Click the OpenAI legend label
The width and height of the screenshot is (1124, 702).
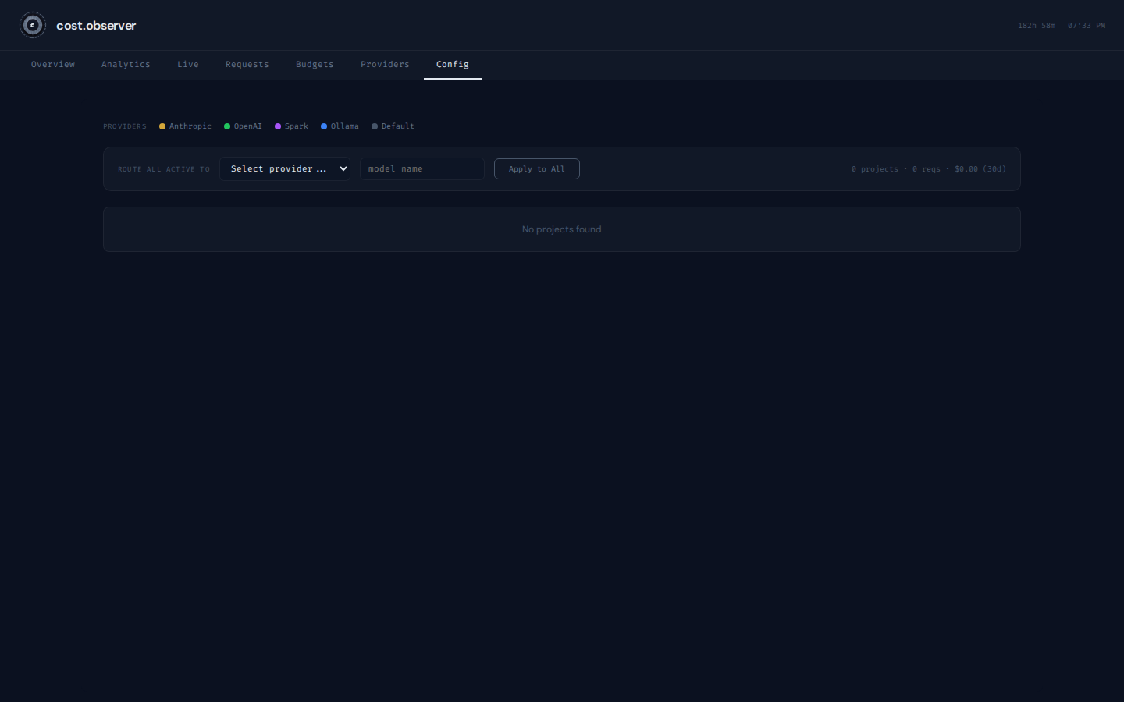(x=248, y=126)
